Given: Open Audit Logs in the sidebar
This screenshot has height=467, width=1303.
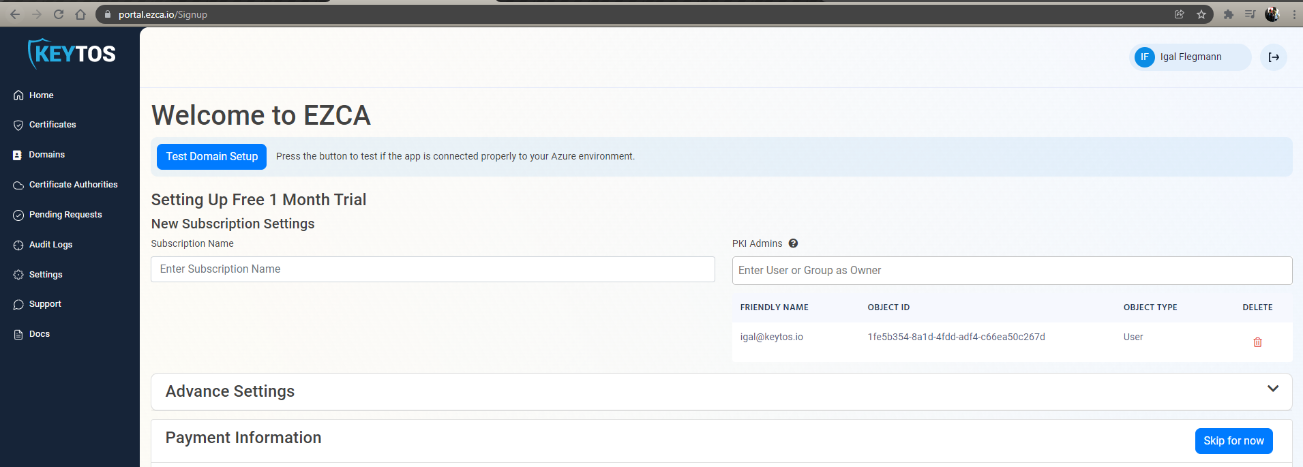Looking at the screenshot, I should [50, 245].
